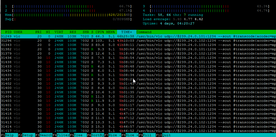Switch to F5 Tree view

[x=78, y=135]
